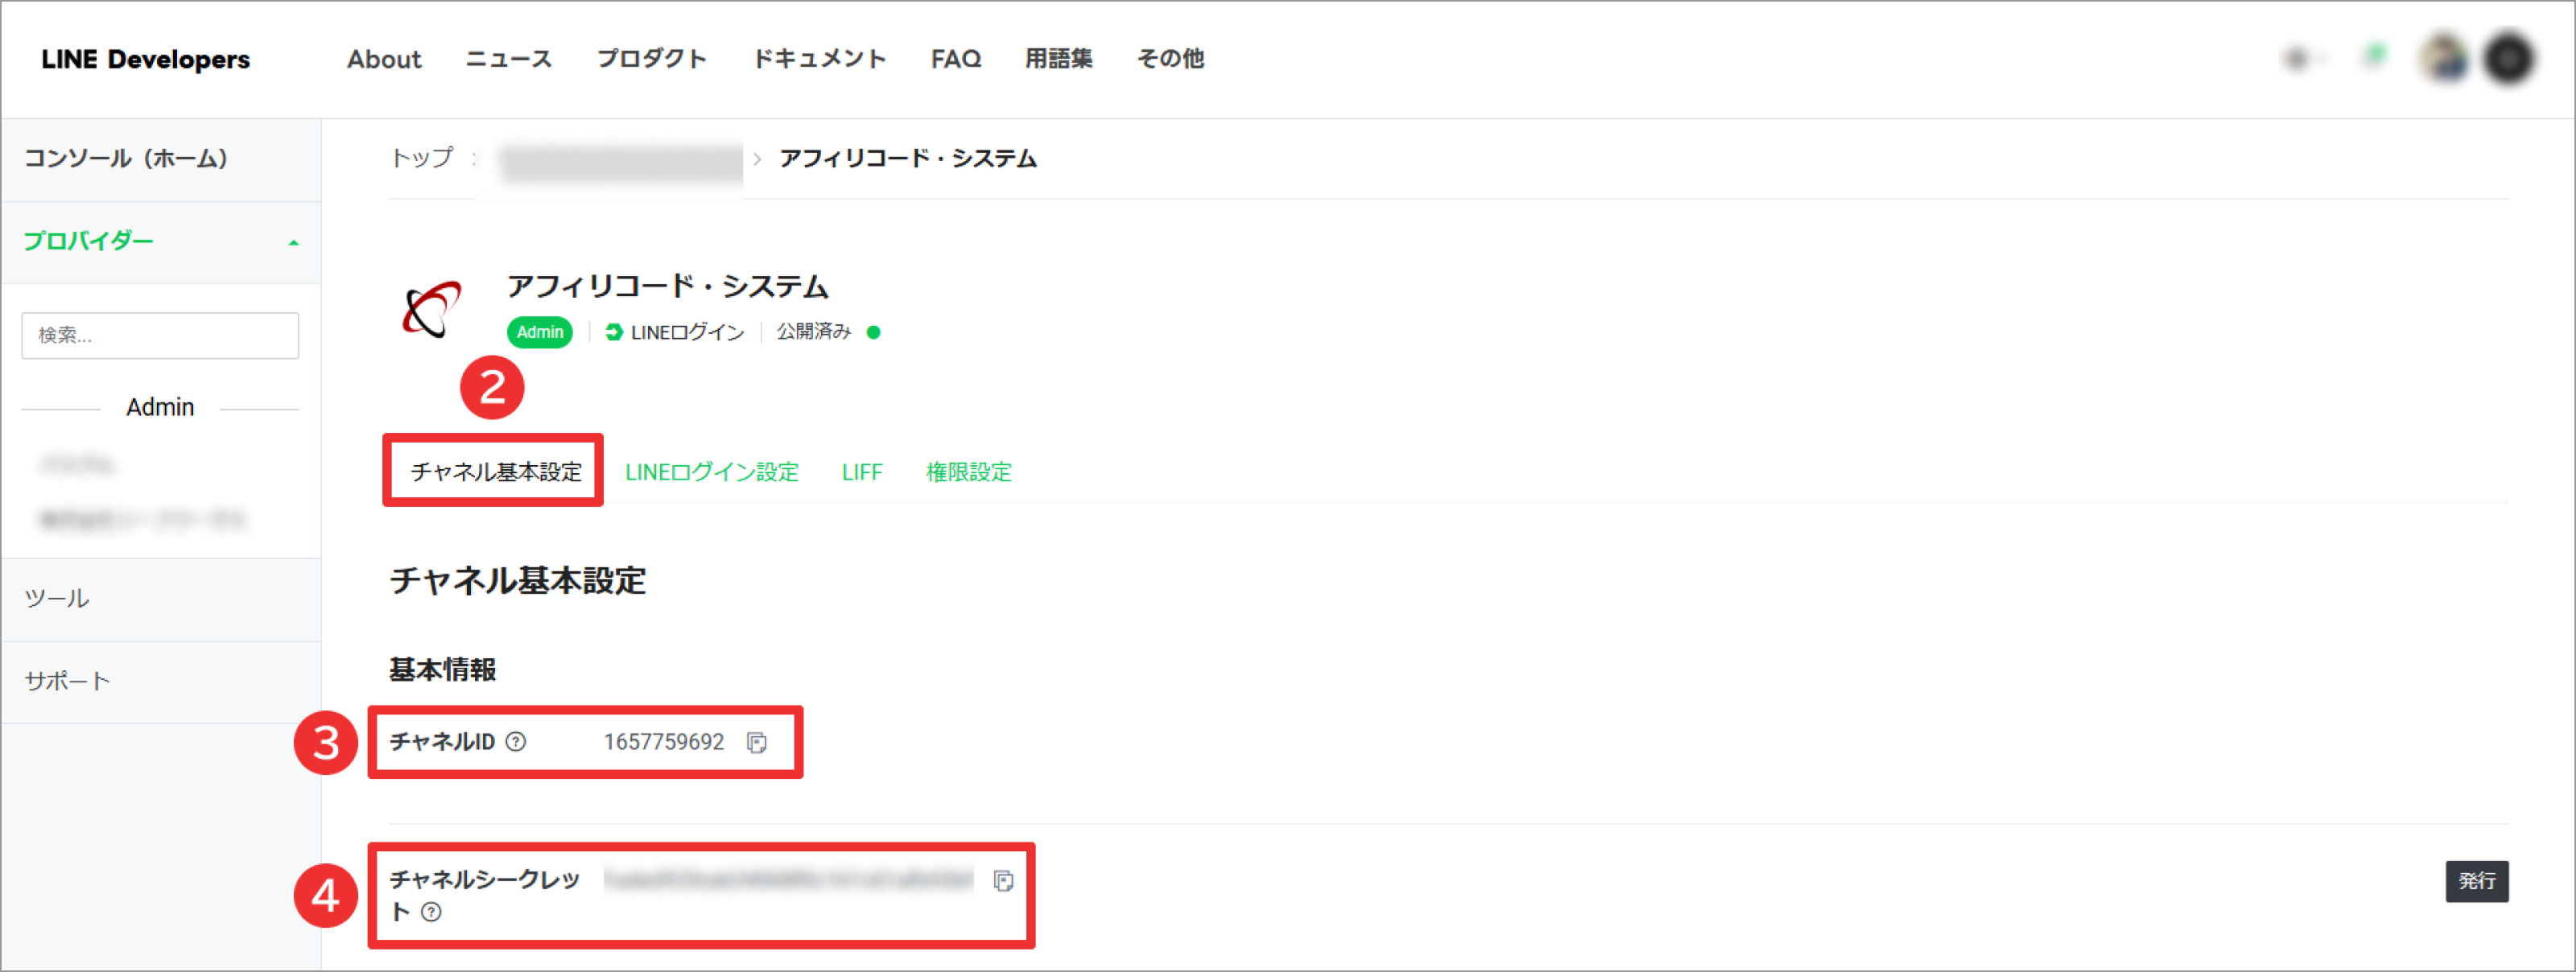Collapse the プロバイダー section arrow
Image resolution: width=2576 pixels, height=972 pixels.
click(x=294, y=243)
